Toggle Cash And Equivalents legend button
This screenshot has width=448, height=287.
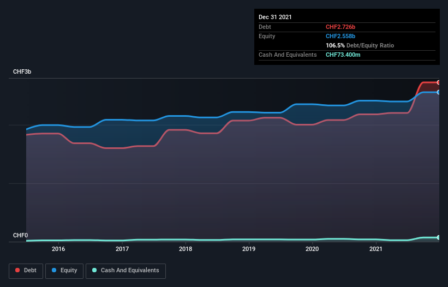[x=126, y=271]
